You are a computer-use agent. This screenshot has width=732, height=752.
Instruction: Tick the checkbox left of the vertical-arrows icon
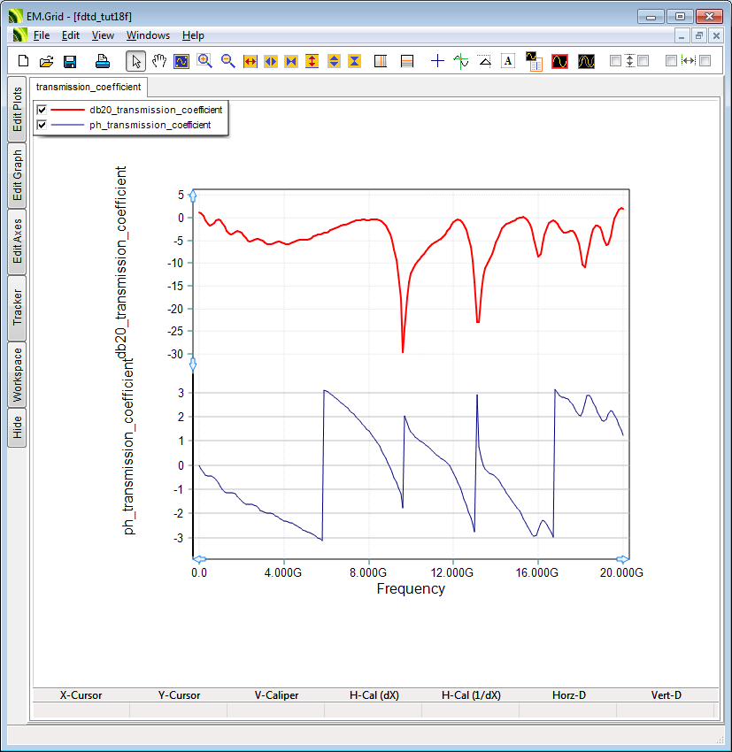pyautogui.click(x=616, y=61)
